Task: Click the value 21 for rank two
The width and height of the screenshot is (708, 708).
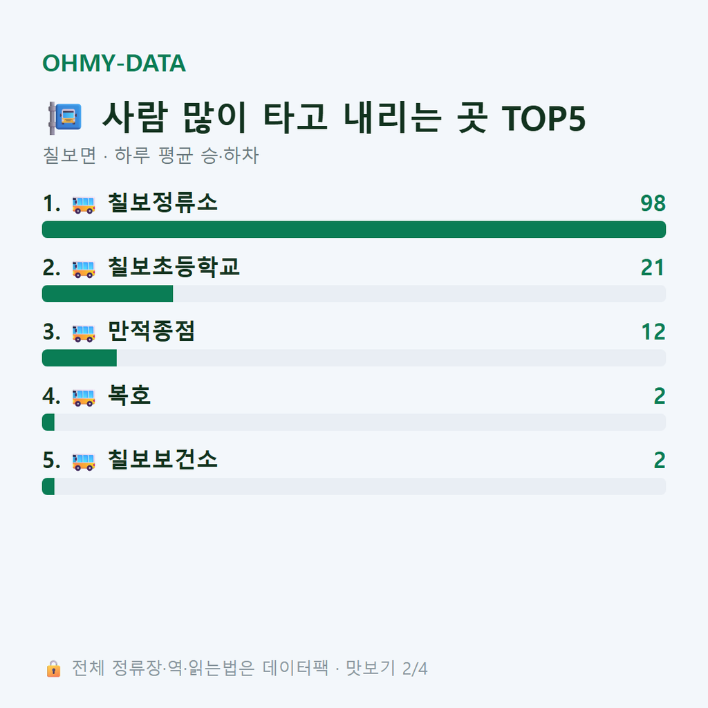Action: coord(653,268)
